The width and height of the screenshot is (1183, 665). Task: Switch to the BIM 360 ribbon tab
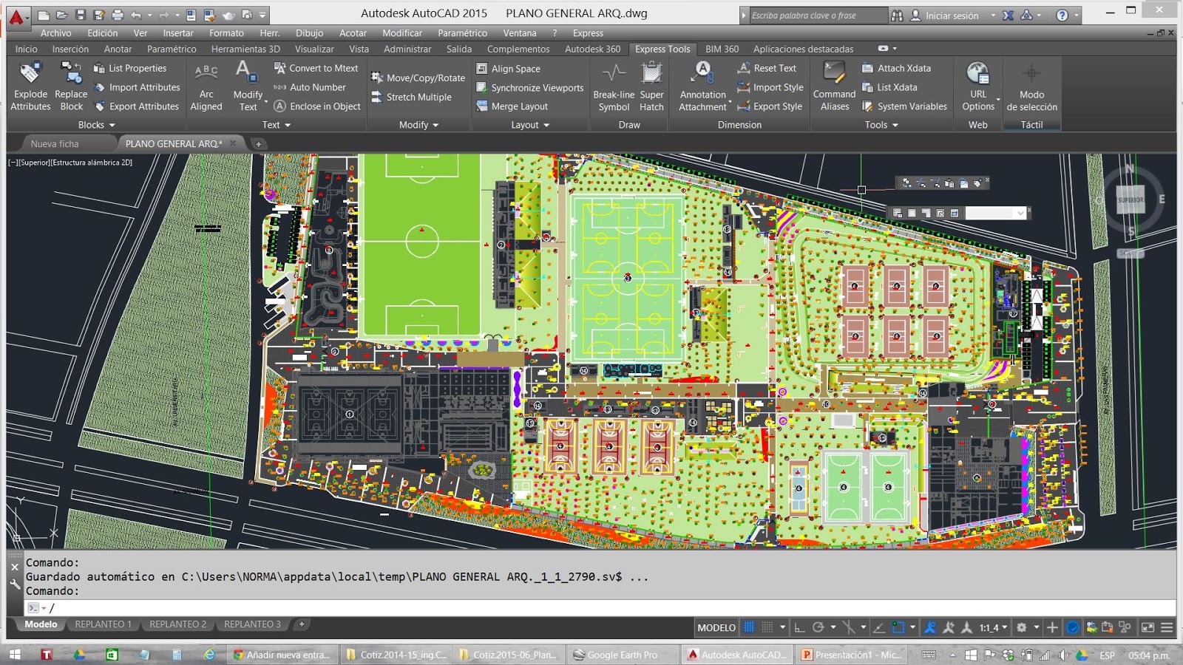coord(722,49)
